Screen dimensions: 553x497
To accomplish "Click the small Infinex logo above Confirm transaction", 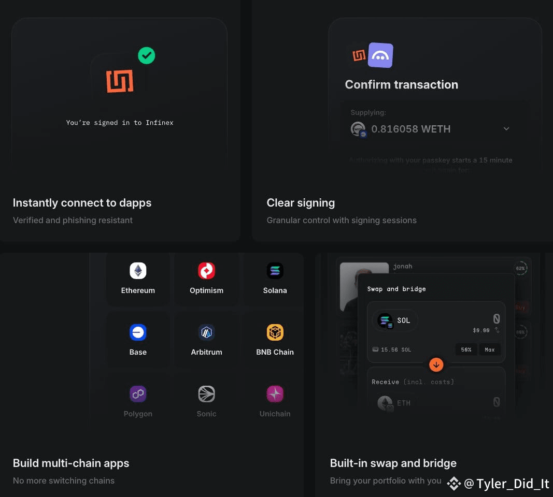I will (x=359, y=55).
